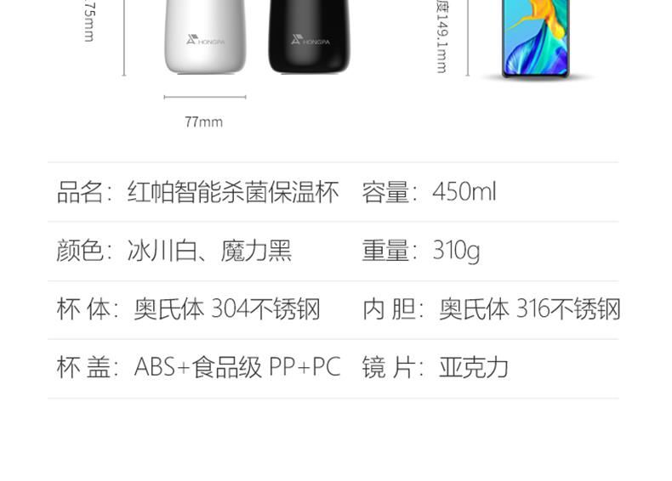Click the 149.1mm phone height label
672x481 pixels.
pos(442,37)
